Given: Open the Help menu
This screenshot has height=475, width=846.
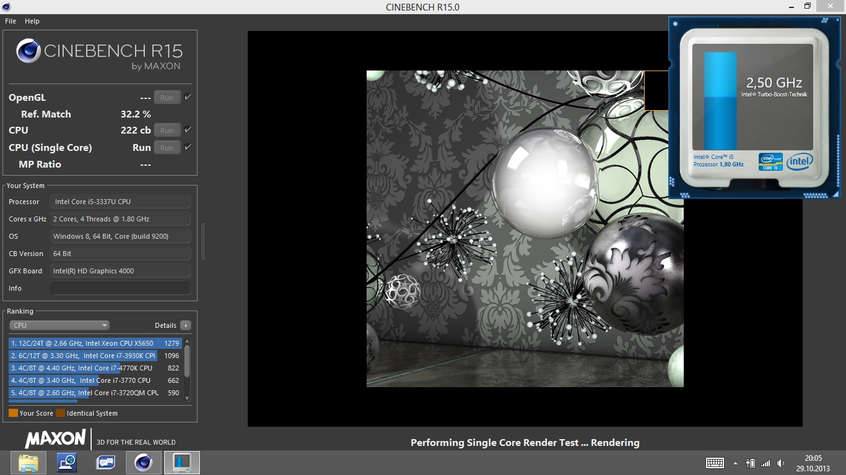Looking at the screenshot, I should pyautogui.click(x=32, y=21).
